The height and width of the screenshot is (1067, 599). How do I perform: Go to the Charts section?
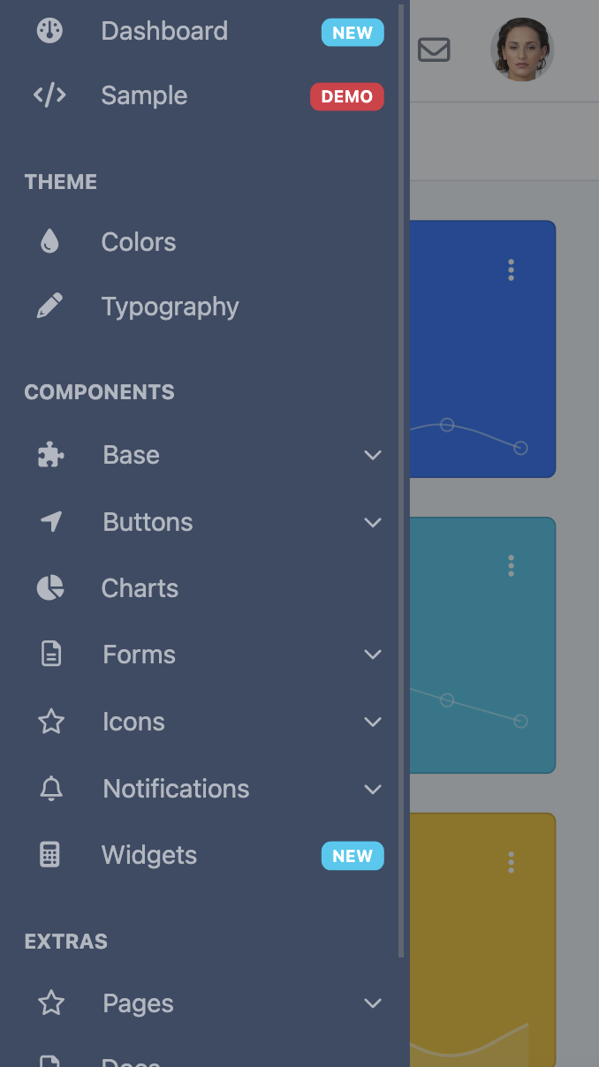pos(140,587)
